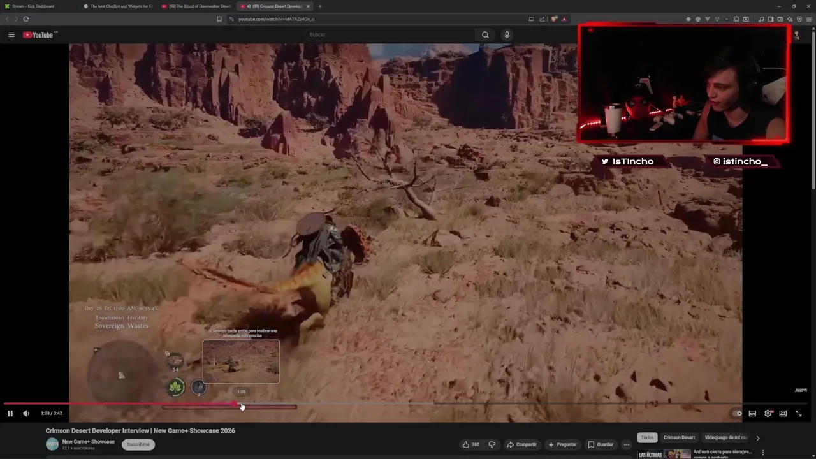Open the Brave wallet icon
This screenshot has width=816, height=459.
click(780, 19)
